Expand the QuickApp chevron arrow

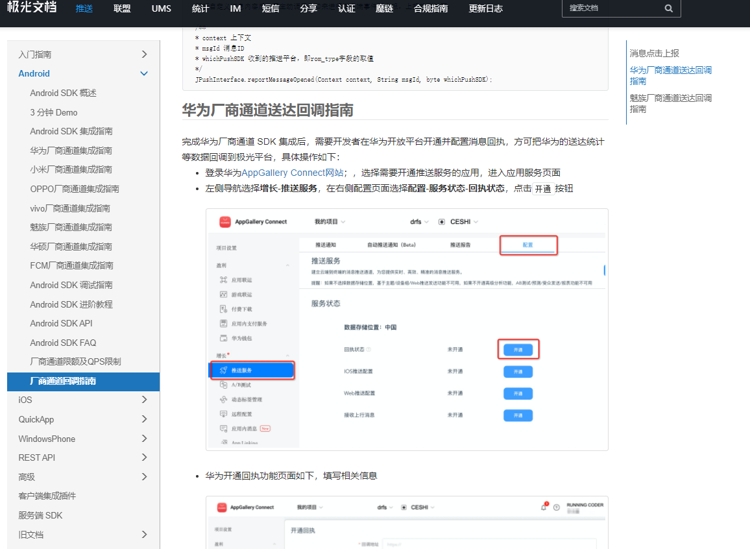pyautogui.click(x=144, y=419)
